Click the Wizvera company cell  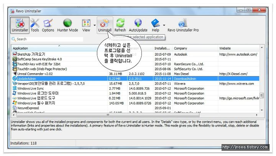(179, 84)
